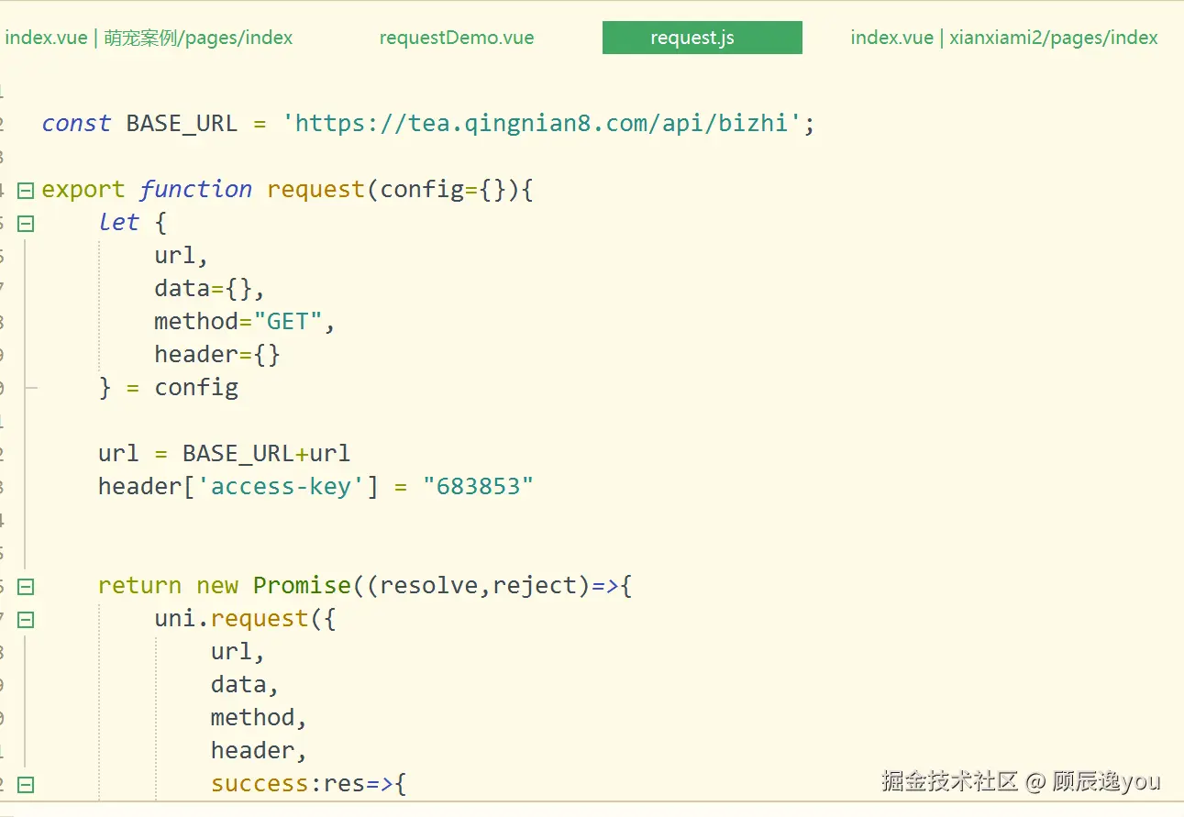Click url, inside uni.request
Viewport: 1184px width, 817px height.
238,651
